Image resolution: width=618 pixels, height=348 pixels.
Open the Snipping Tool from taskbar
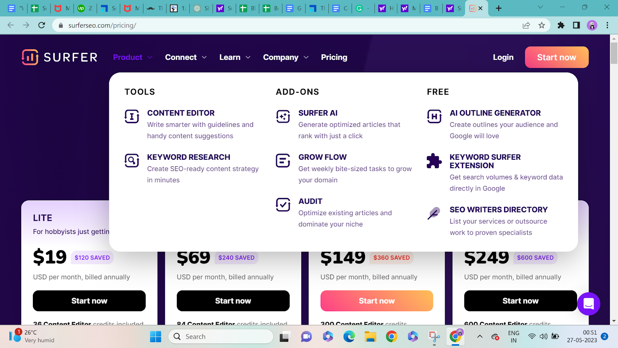point(434,337)
